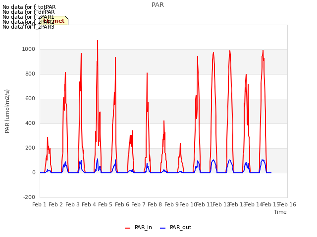The image size is (317, 237).
Task: Click the red PAR_in legend swatch
Action: pyautogui.click(x=128, y=228)
